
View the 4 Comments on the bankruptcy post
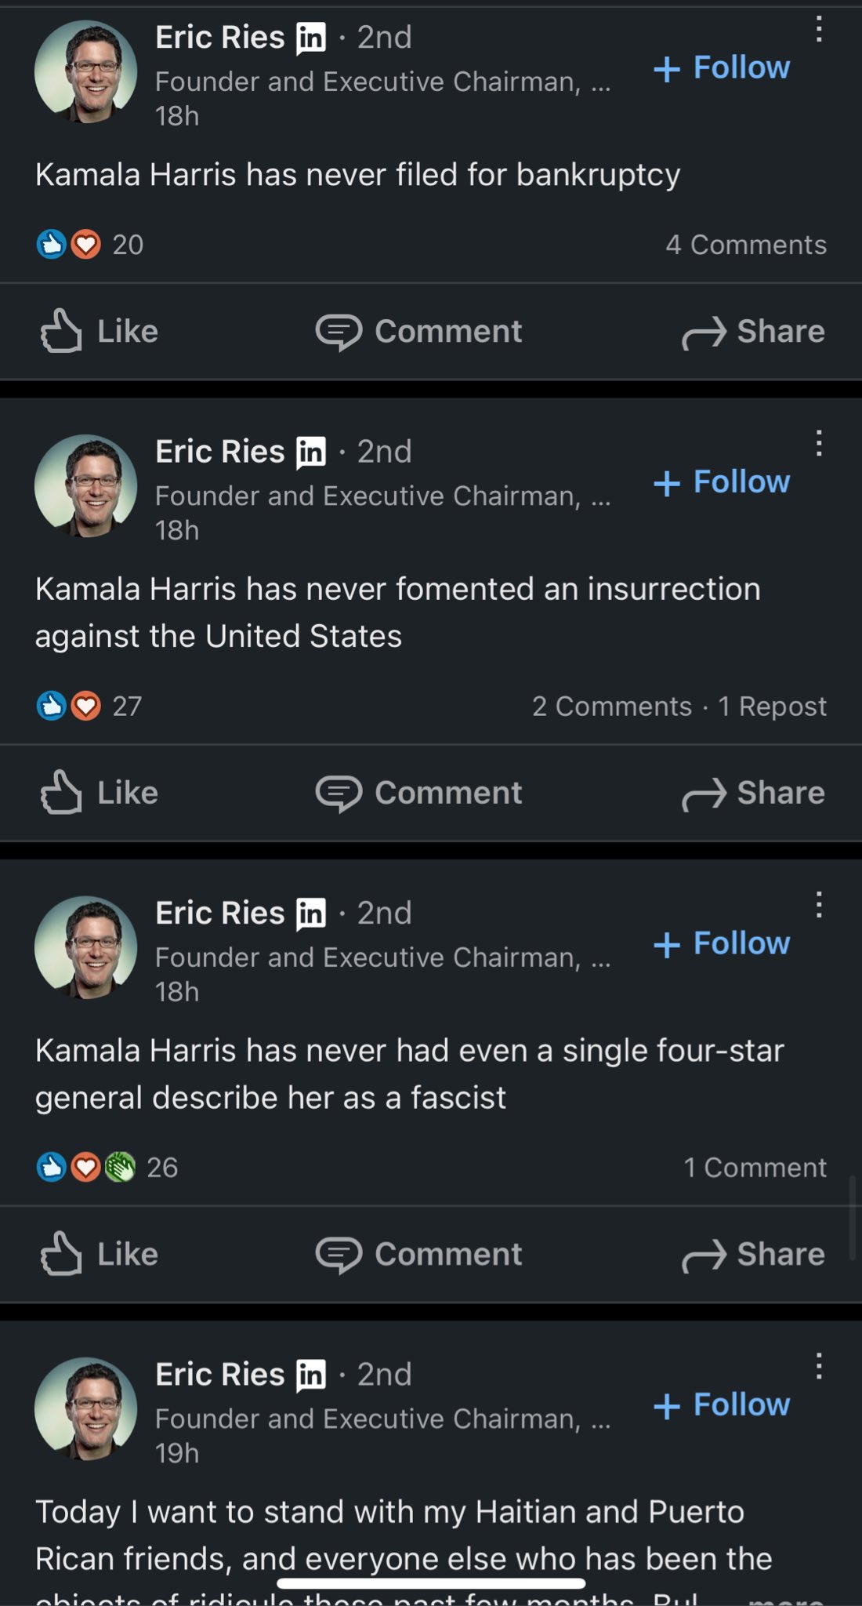click(746, 245)
